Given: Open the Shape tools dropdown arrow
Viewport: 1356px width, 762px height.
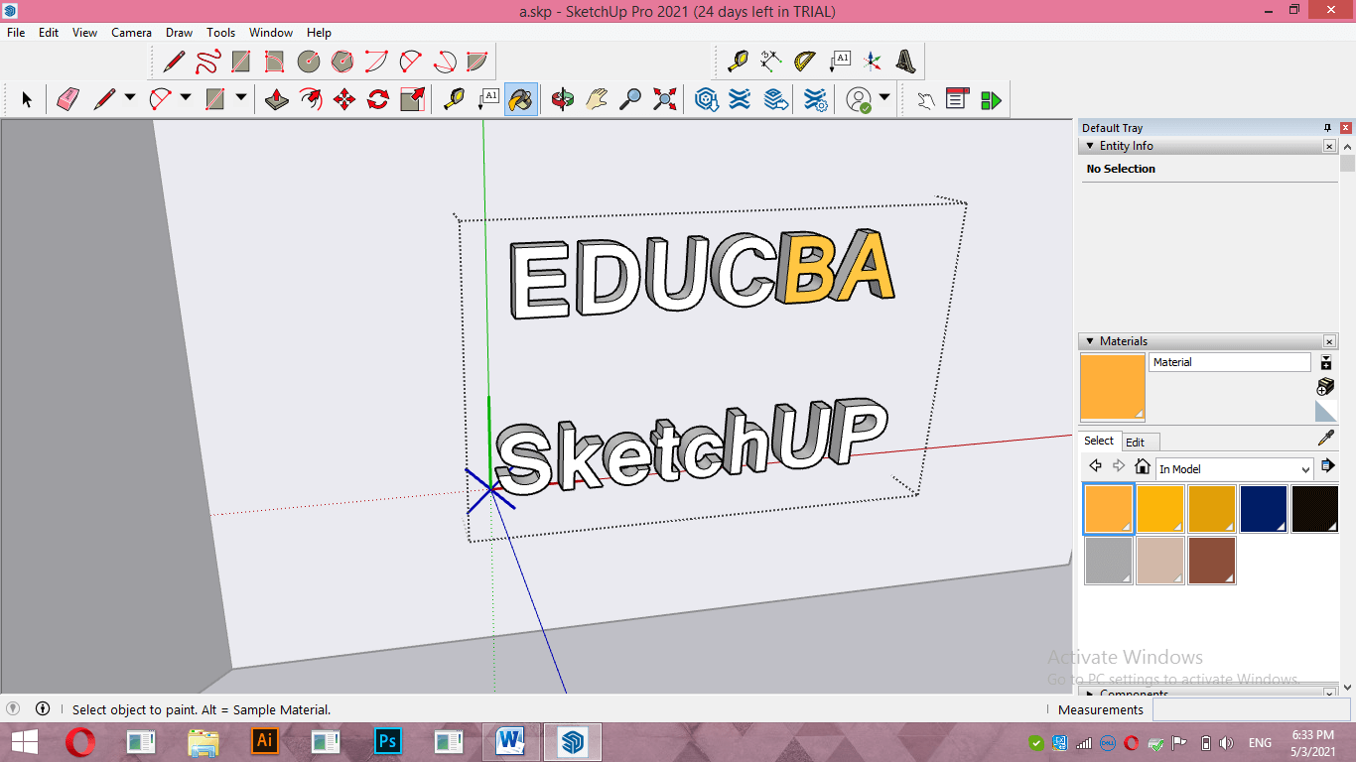Looking at the screenshot, I should click(x=241, y=98).
